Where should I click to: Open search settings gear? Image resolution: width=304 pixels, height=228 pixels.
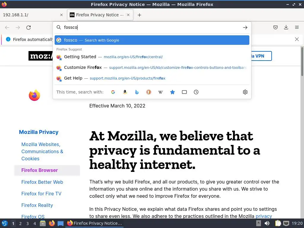[x=245, y=92]
